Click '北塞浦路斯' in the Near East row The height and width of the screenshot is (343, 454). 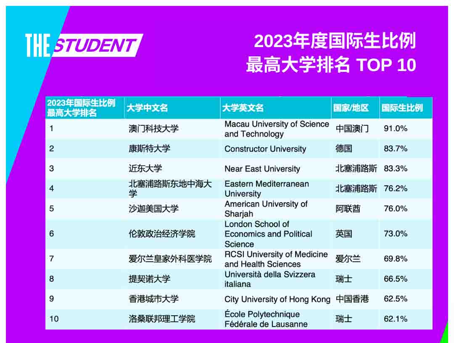tap(356, 169)
